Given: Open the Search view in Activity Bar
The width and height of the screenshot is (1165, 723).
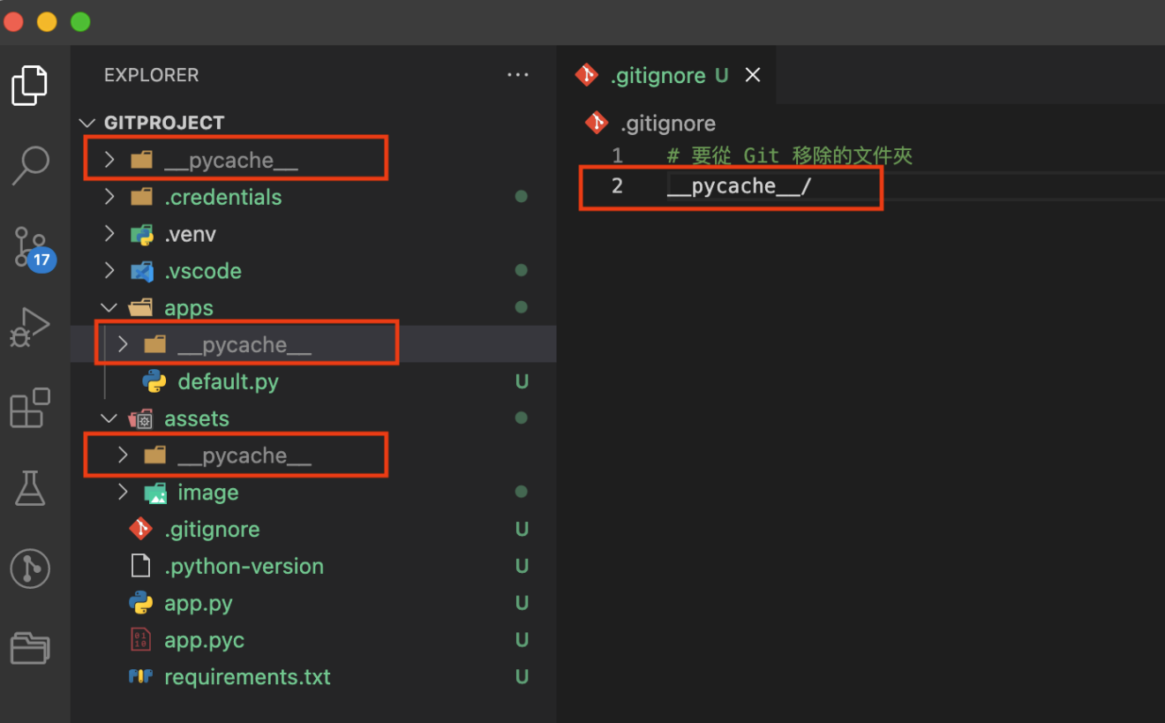Looking at the screenshot, I should click(29, 165).
